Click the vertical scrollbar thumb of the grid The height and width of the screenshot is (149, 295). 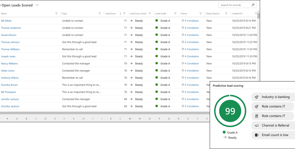tap(259, 16)
